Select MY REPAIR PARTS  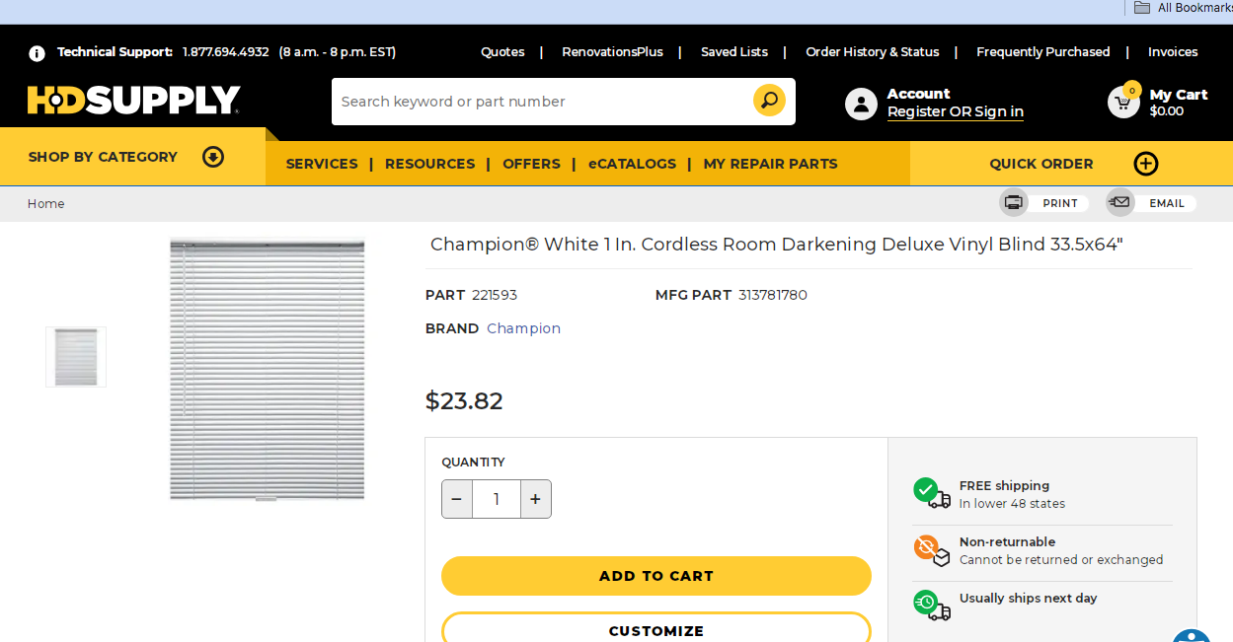click(x=770, y=164)
